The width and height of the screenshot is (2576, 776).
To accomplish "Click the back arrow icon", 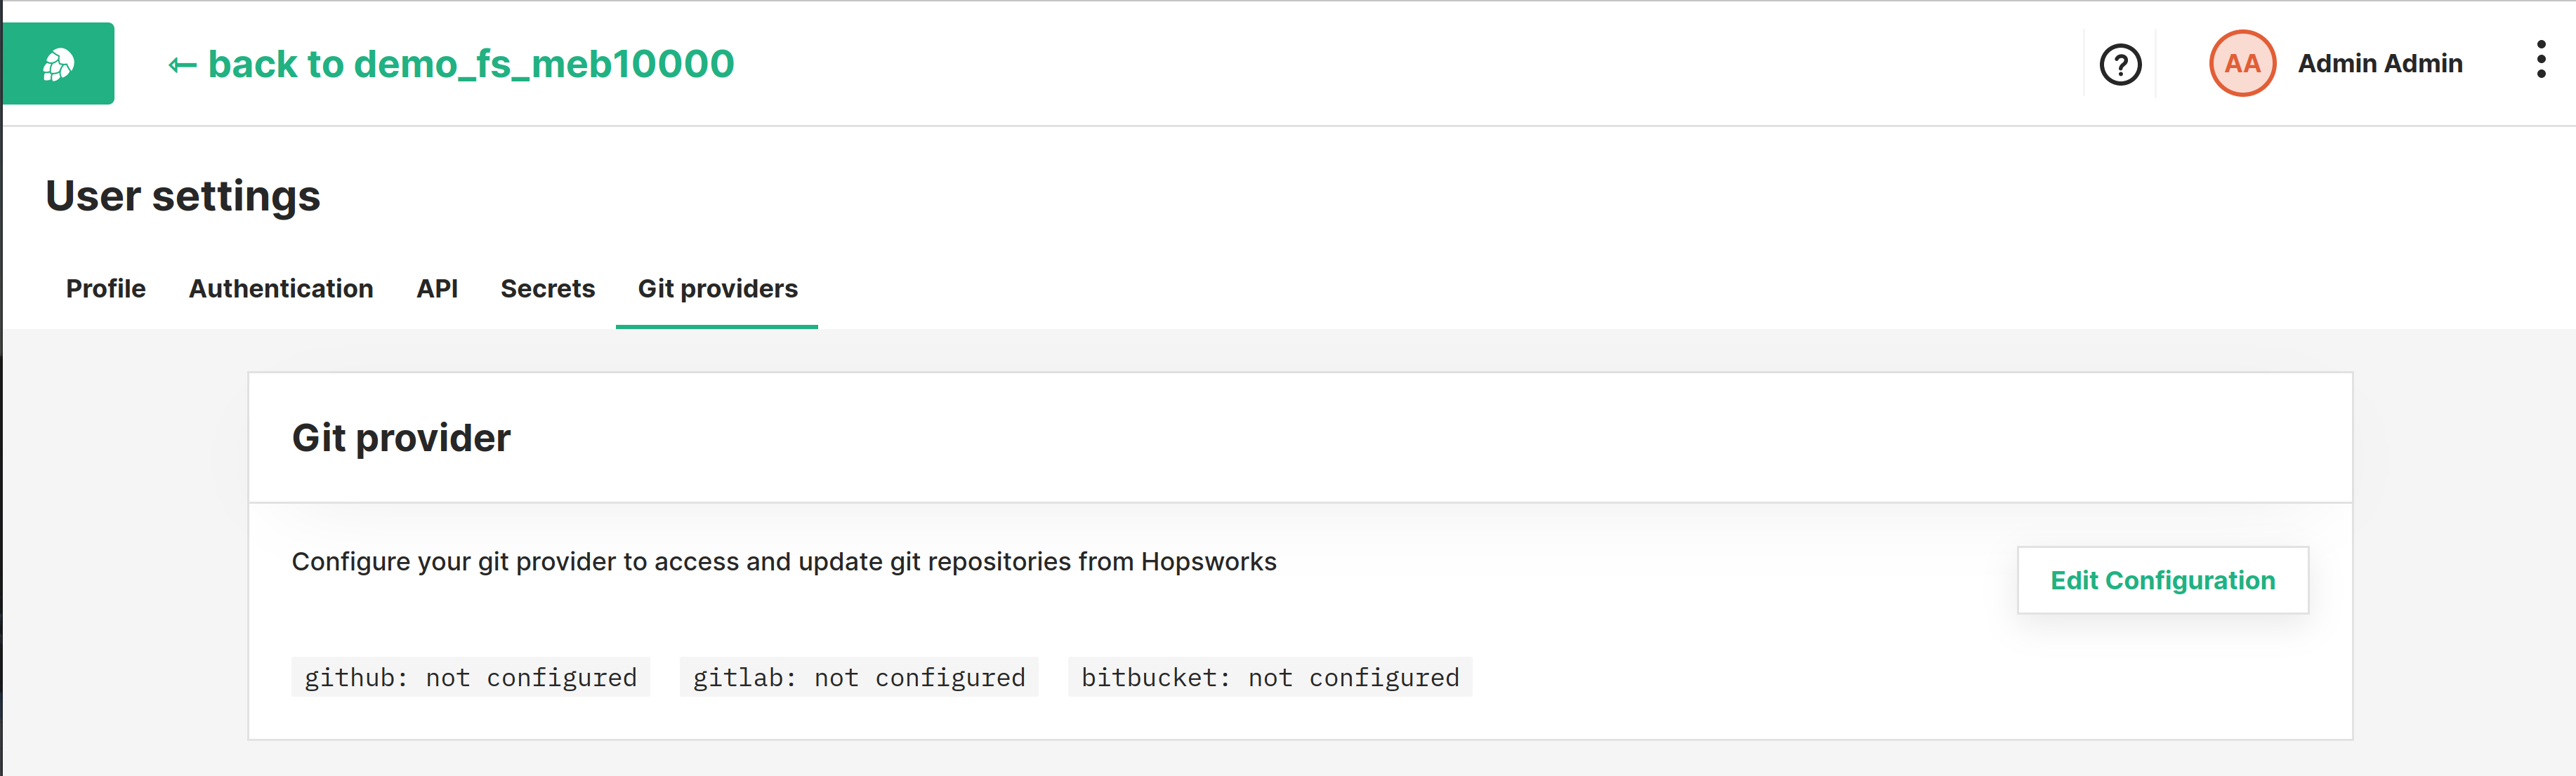I will pyautogui.click(x=181, y=63).
